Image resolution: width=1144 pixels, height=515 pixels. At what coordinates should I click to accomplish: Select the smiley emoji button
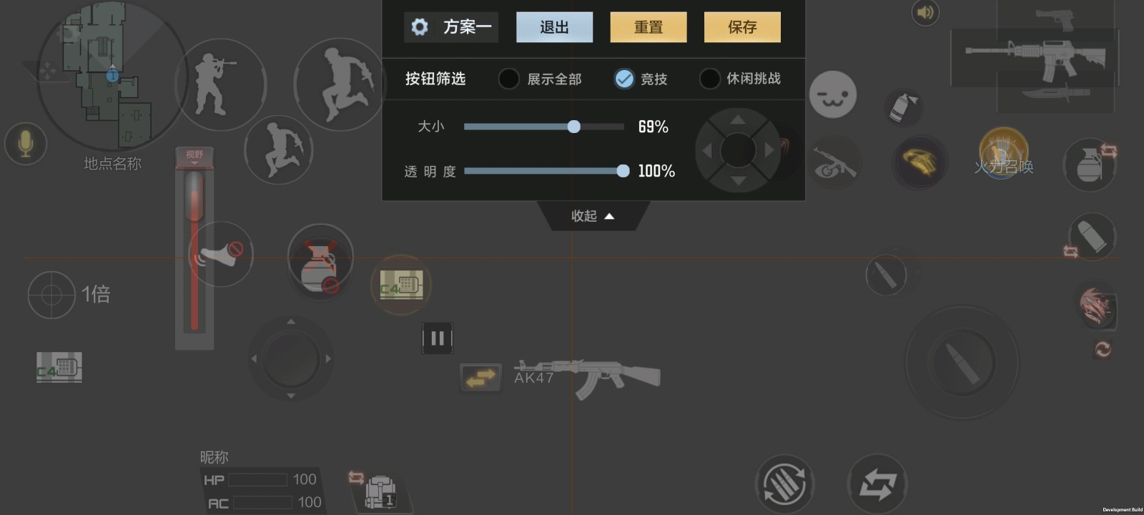pyautogui.click(x=833, y=94)
